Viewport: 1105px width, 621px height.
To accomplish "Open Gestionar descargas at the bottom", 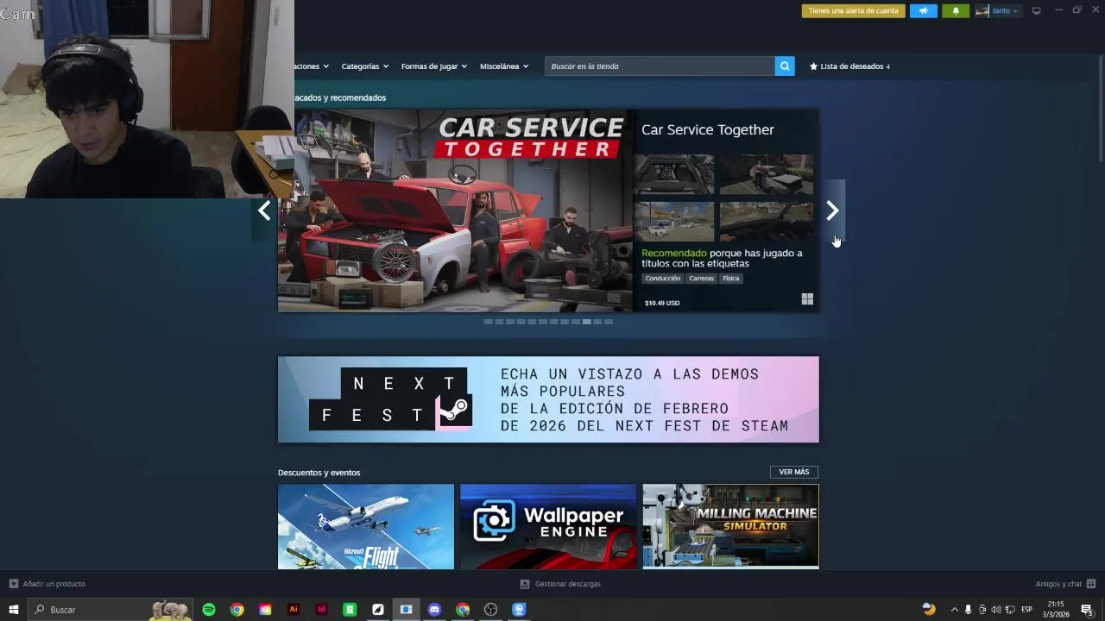I will point(560,584).
